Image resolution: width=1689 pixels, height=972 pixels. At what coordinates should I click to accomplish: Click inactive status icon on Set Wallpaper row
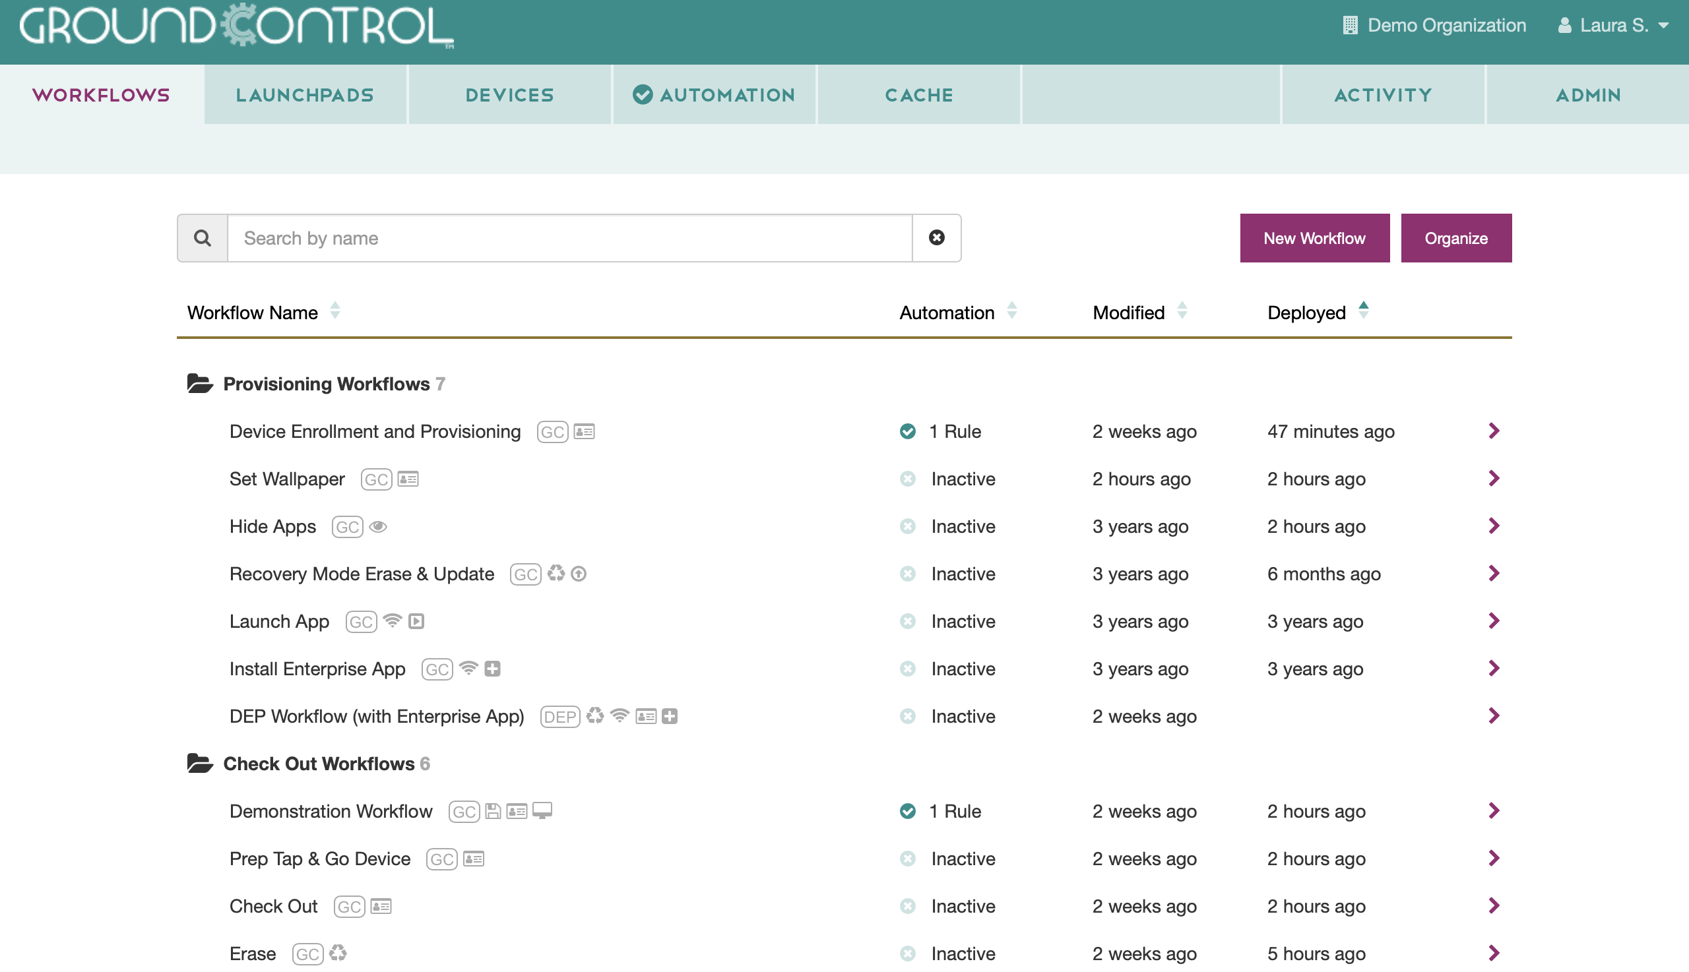tap(908, 479)
